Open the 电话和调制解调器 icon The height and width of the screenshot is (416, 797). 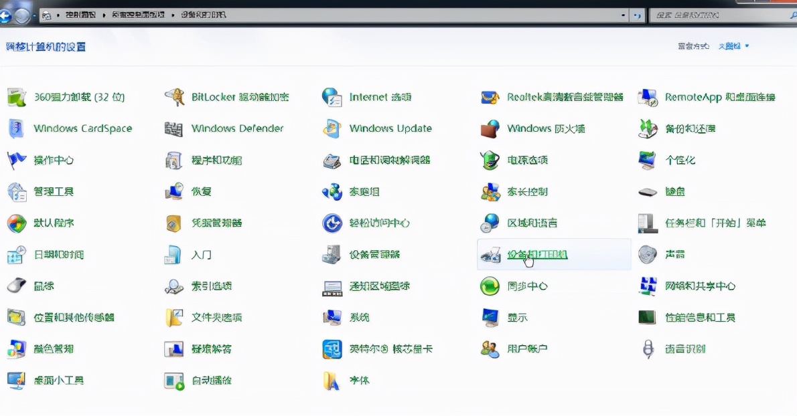332,161
